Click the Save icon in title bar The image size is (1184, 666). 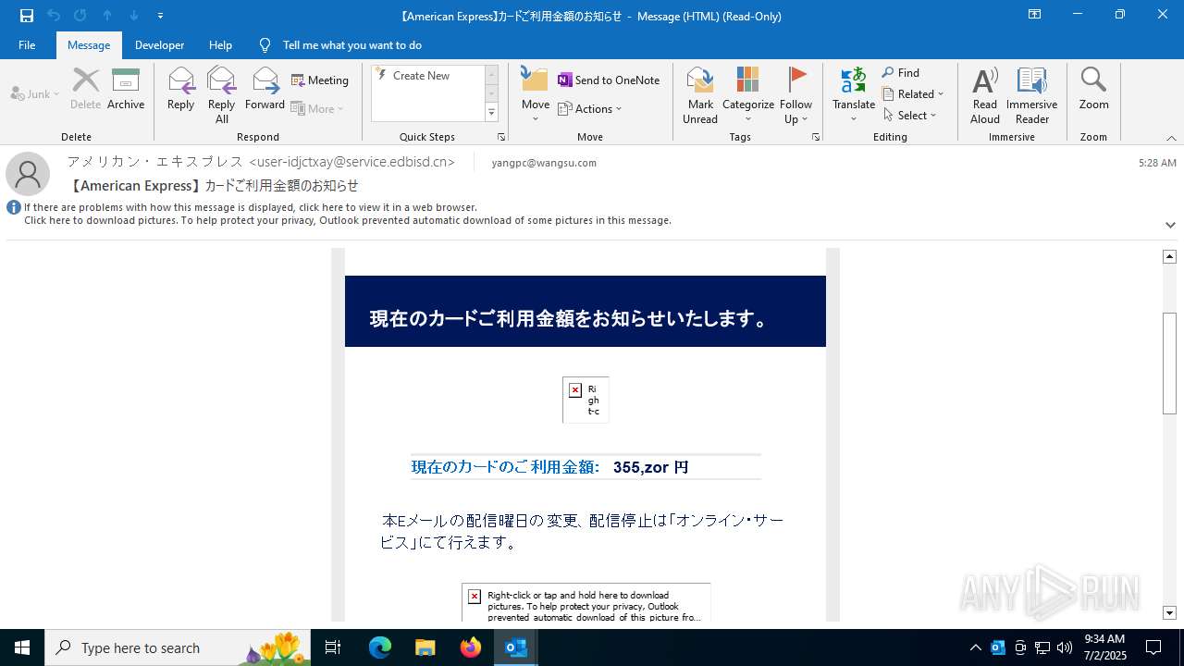pos(27,16)
